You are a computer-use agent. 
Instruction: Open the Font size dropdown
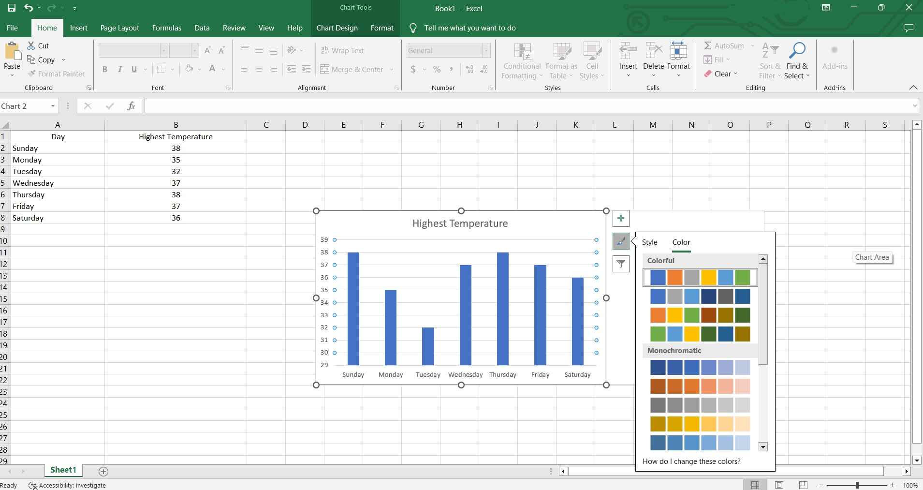coord(195,50)
